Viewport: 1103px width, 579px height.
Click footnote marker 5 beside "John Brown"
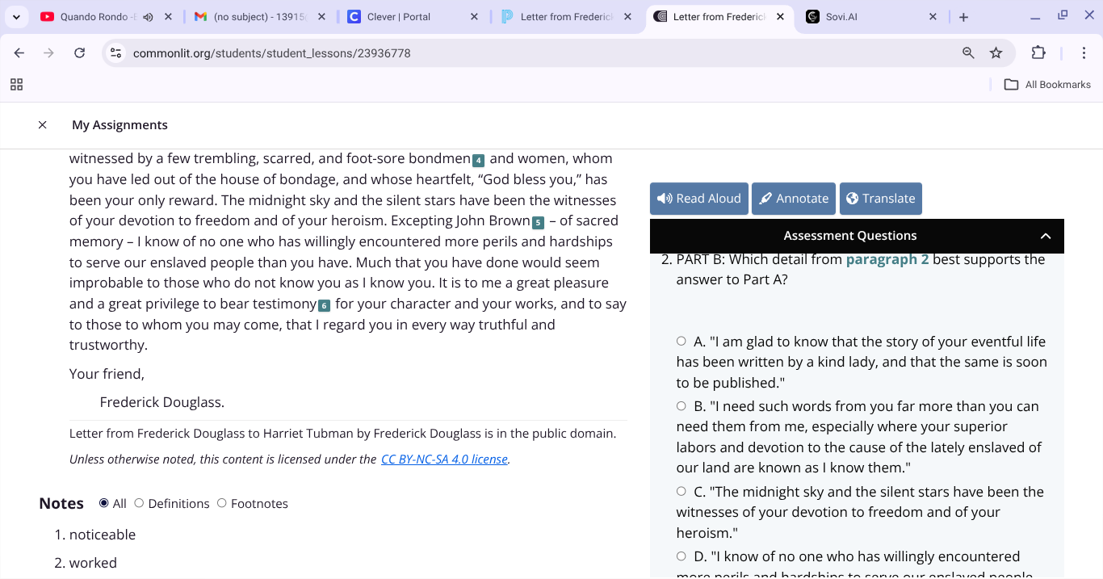point(537,220)
